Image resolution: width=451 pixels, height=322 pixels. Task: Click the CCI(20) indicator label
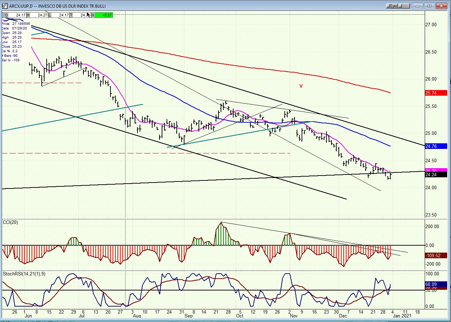[x=11, y=222]
